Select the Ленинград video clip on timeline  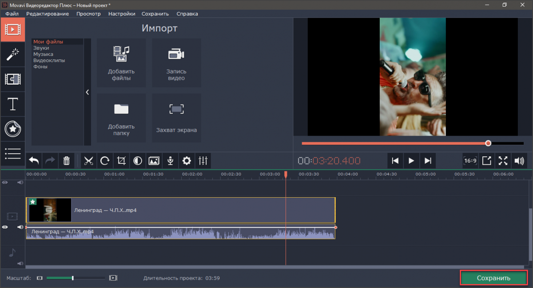[x=181, y=210]
